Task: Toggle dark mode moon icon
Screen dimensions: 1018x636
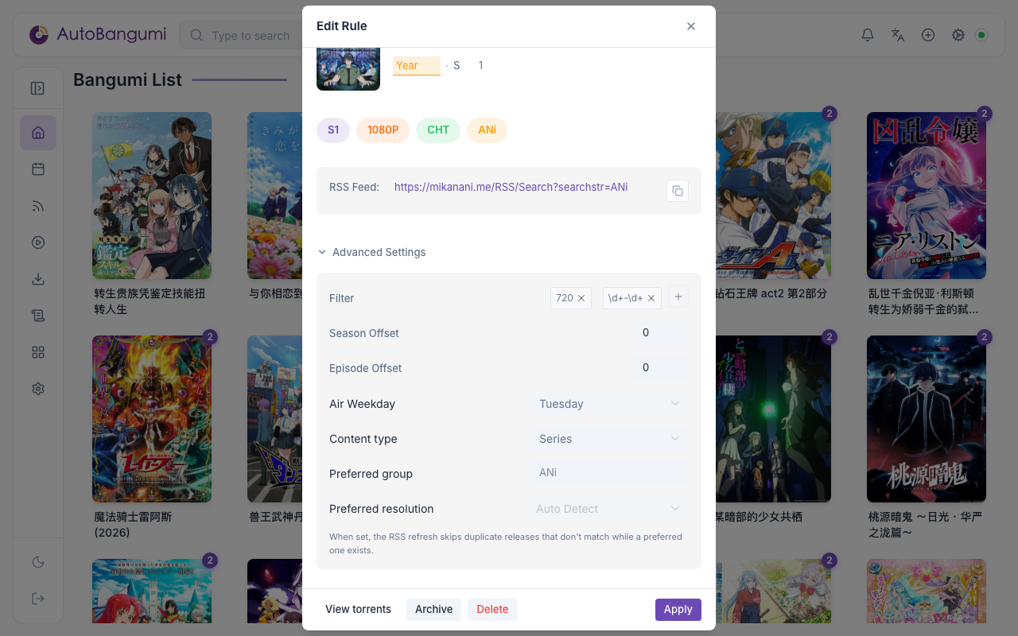Action: (38, 562)
